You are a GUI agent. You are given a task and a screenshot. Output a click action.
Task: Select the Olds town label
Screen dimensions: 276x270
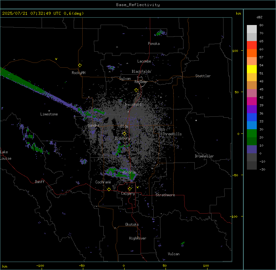point(124,126)
